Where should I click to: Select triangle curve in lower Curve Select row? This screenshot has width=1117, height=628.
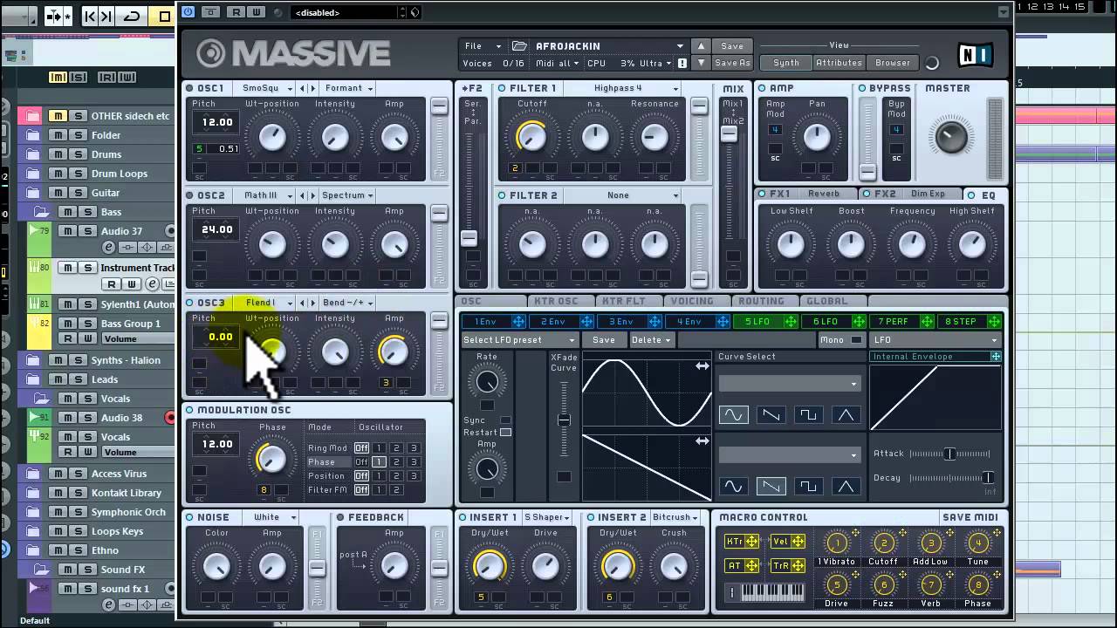coord(846,486)
